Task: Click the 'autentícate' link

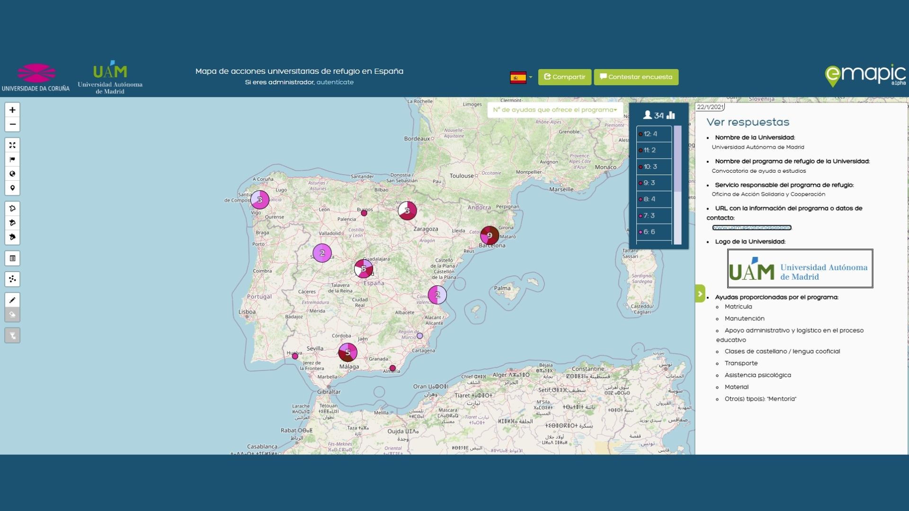Action: (x=335, y=82)
